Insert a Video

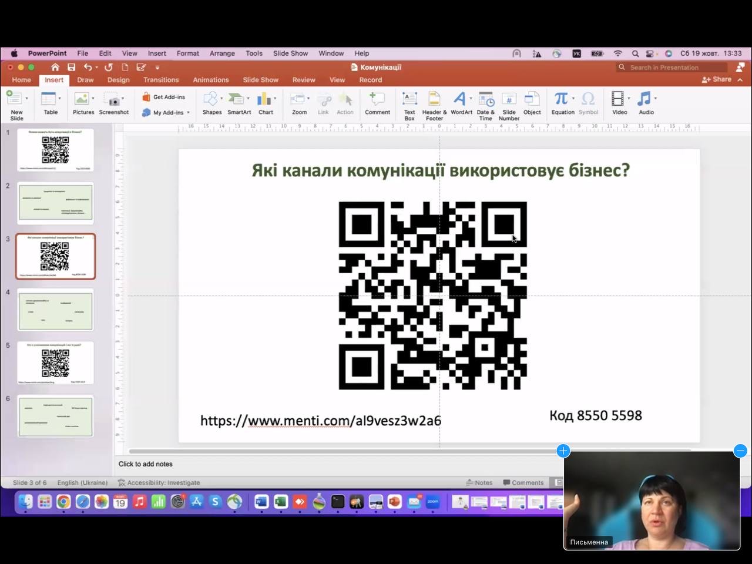[x=619, y=103]
